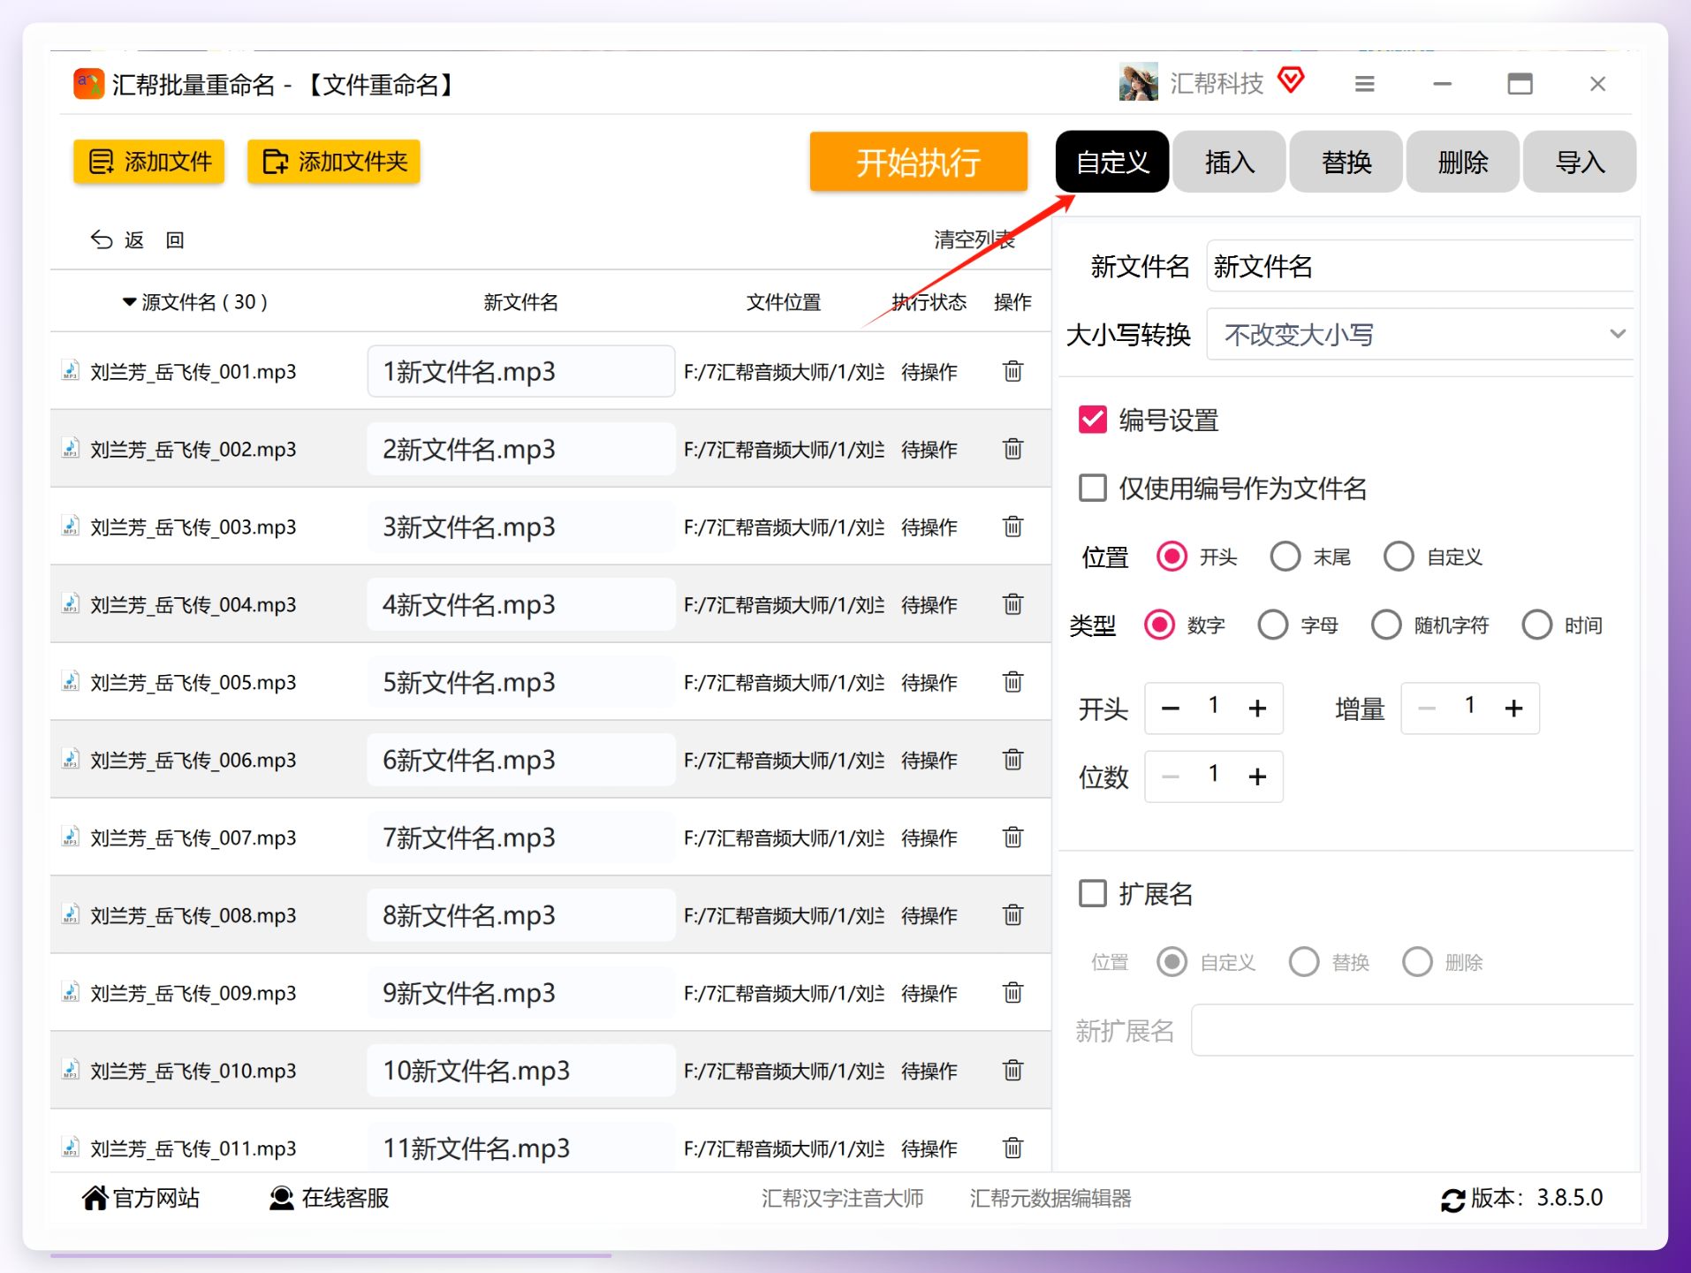Click the 返回 back arrow
This screenshot has width=1691, height=1273.
[x=102, y=239]
